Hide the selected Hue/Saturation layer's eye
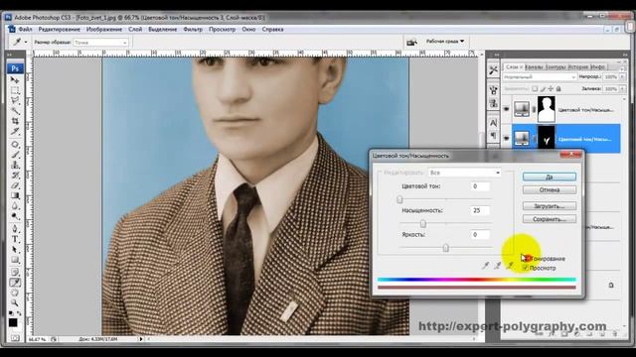 (506, 139)
